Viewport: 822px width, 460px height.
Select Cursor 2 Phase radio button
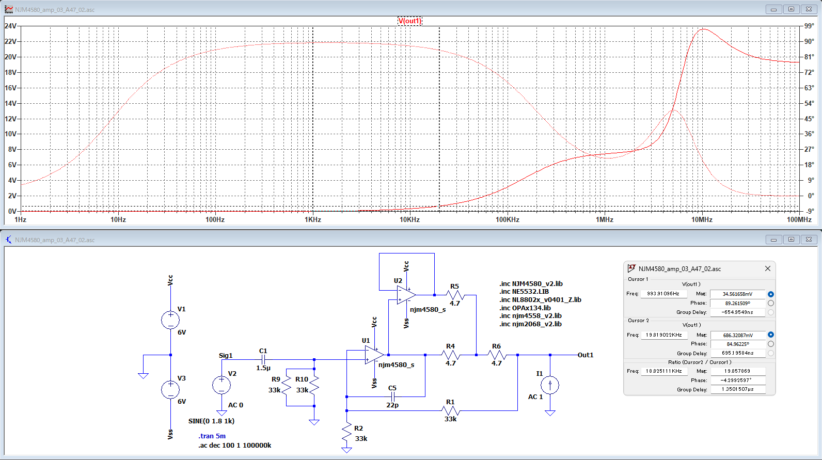[770, 344]
